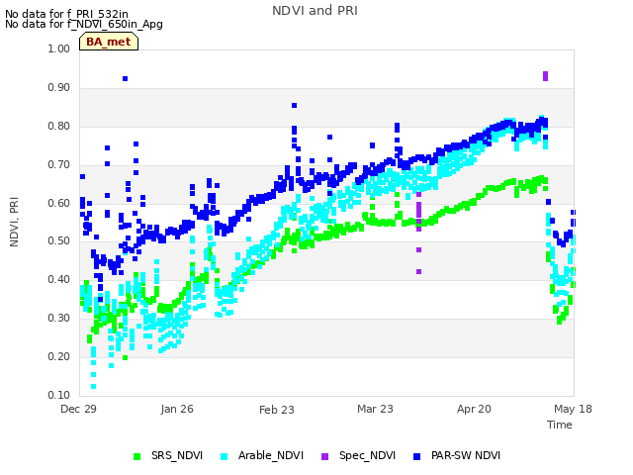Click the 0.90 y-axis tick label

point(59,88)
